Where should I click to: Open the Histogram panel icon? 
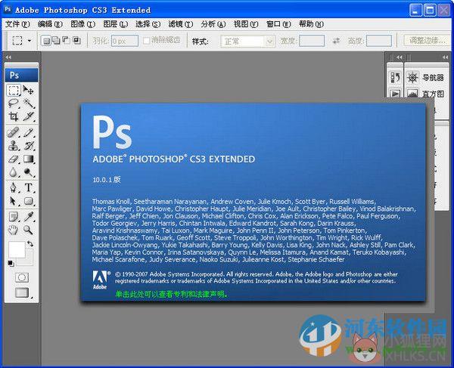tap(412, 94)
